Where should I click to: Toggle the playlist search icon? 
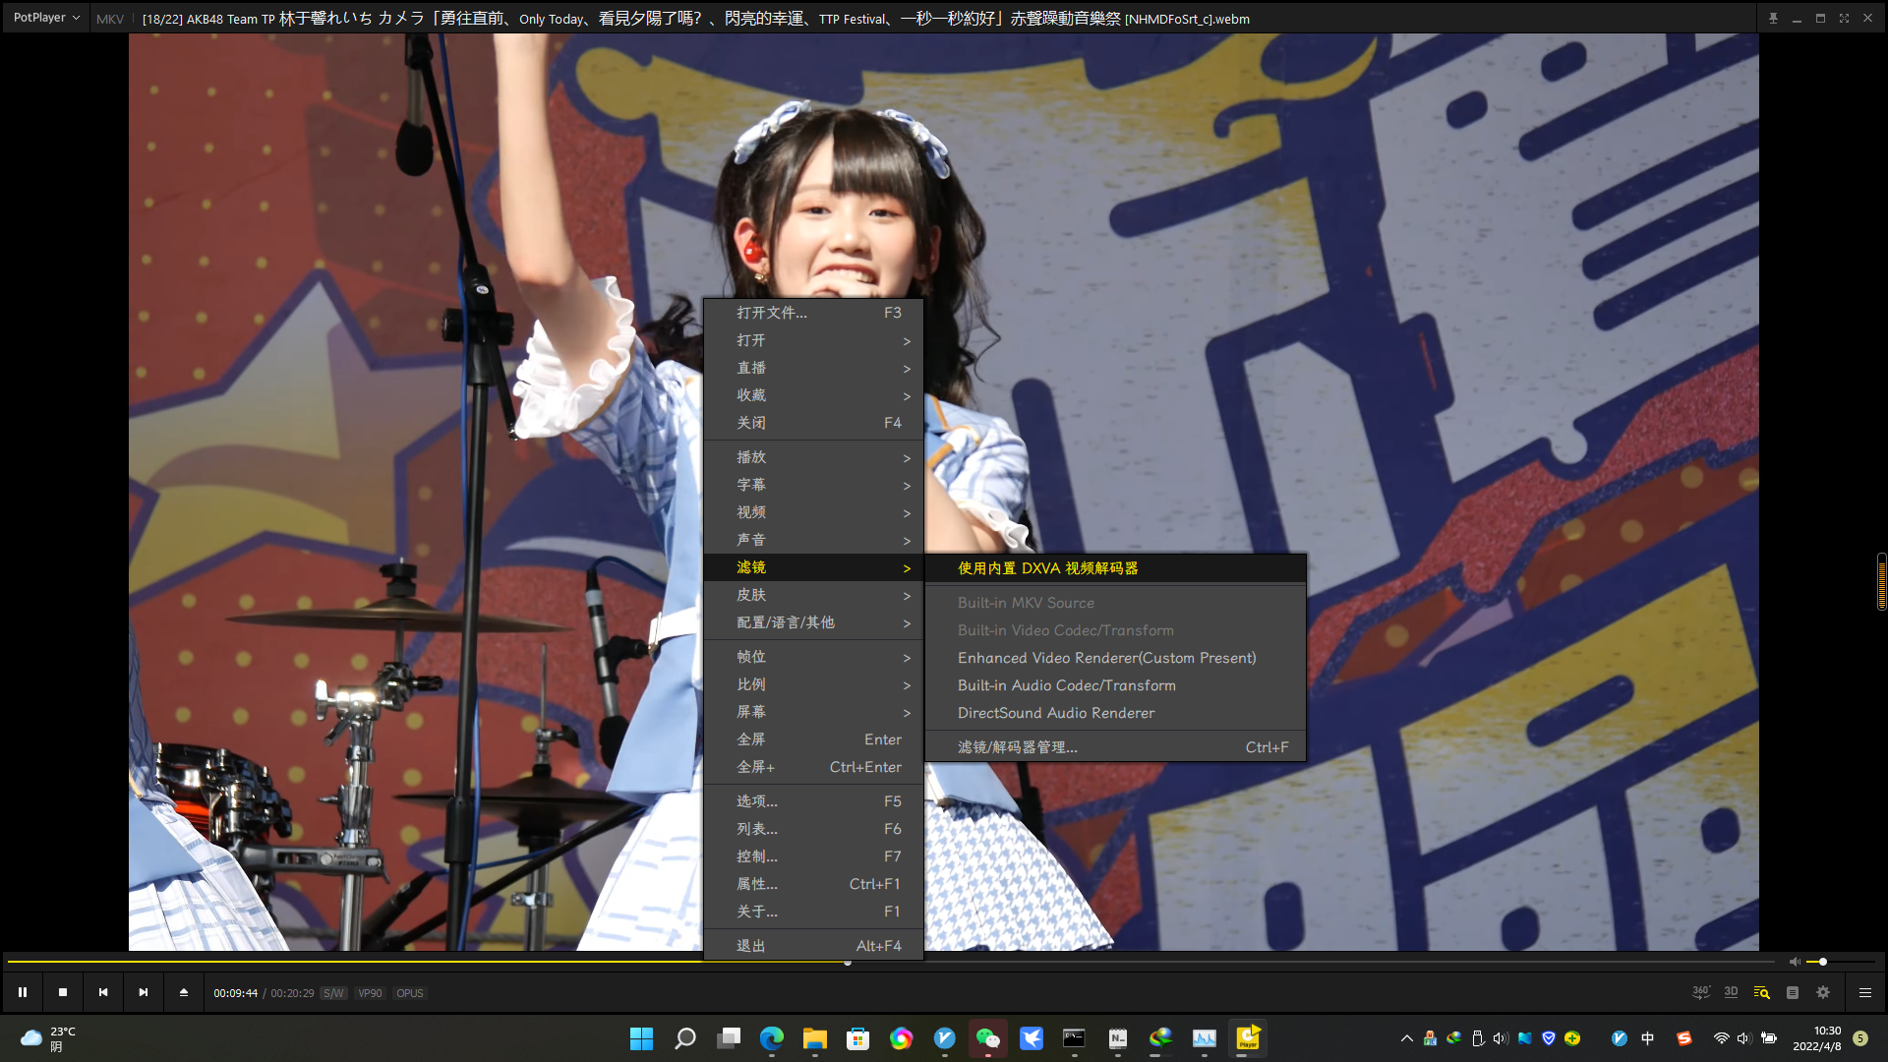click(1761, 993)
